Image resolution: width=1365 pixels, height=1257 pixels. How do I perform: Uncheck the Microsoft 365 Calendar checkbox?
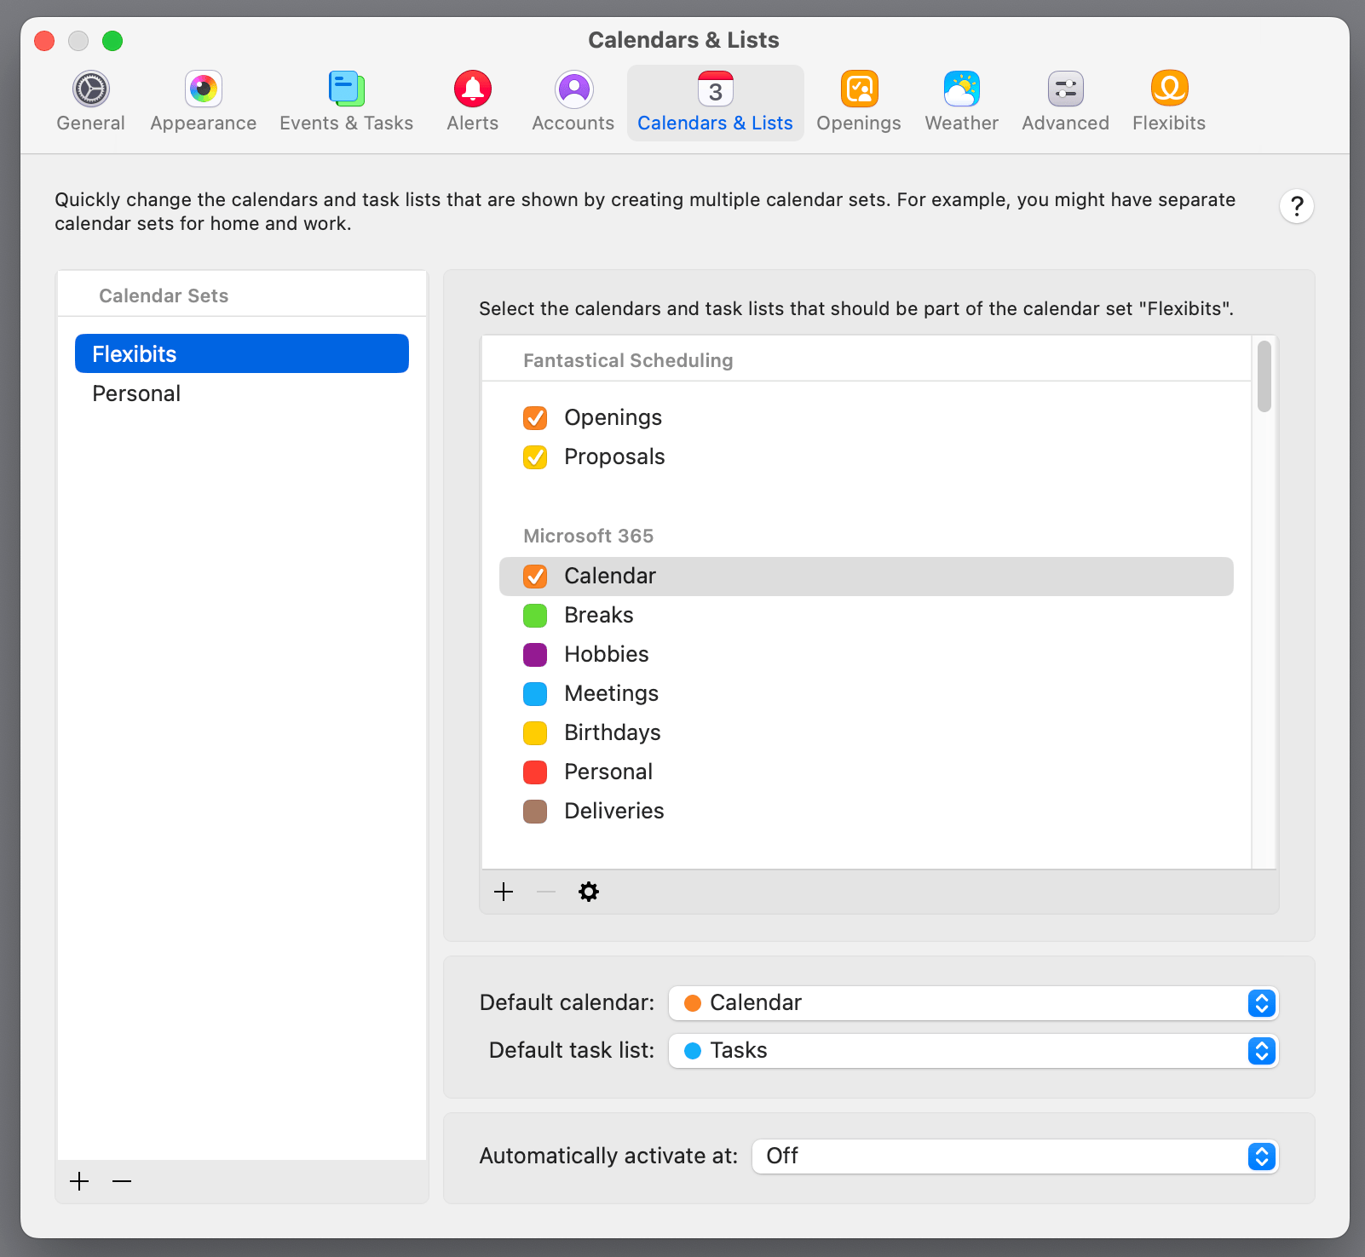coord(535,577)
